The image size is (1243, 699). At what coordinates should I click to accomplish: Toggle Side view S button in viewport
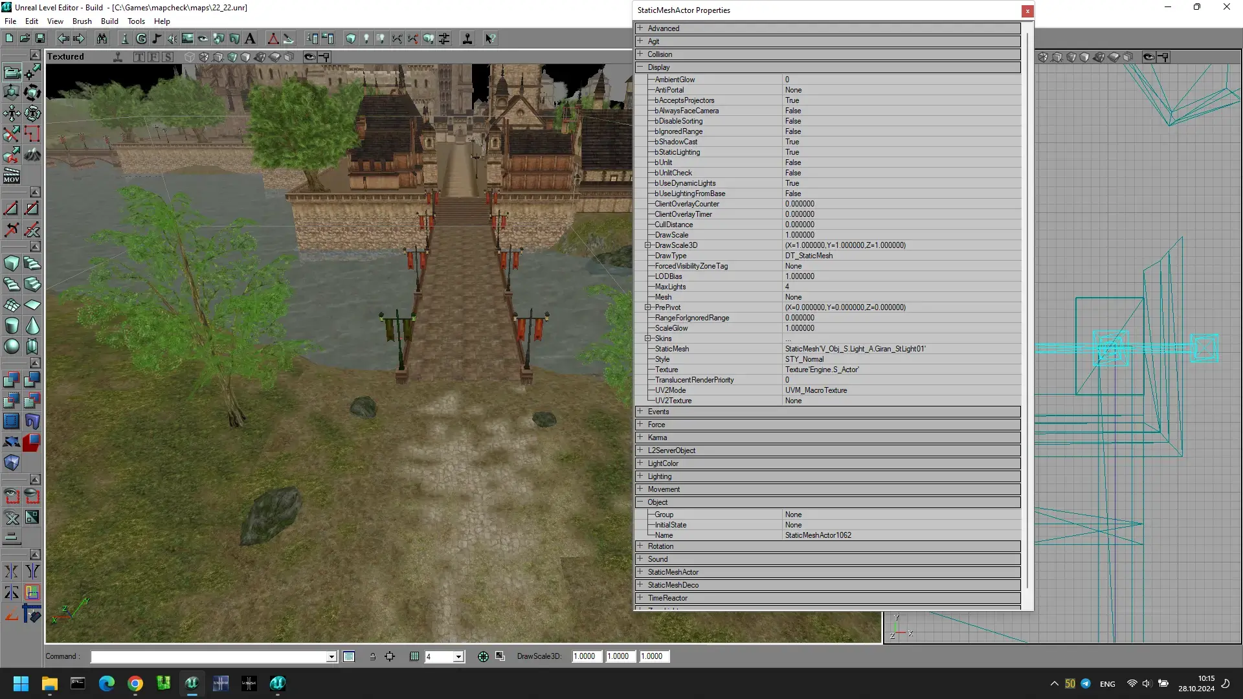[x=168, y=57]
